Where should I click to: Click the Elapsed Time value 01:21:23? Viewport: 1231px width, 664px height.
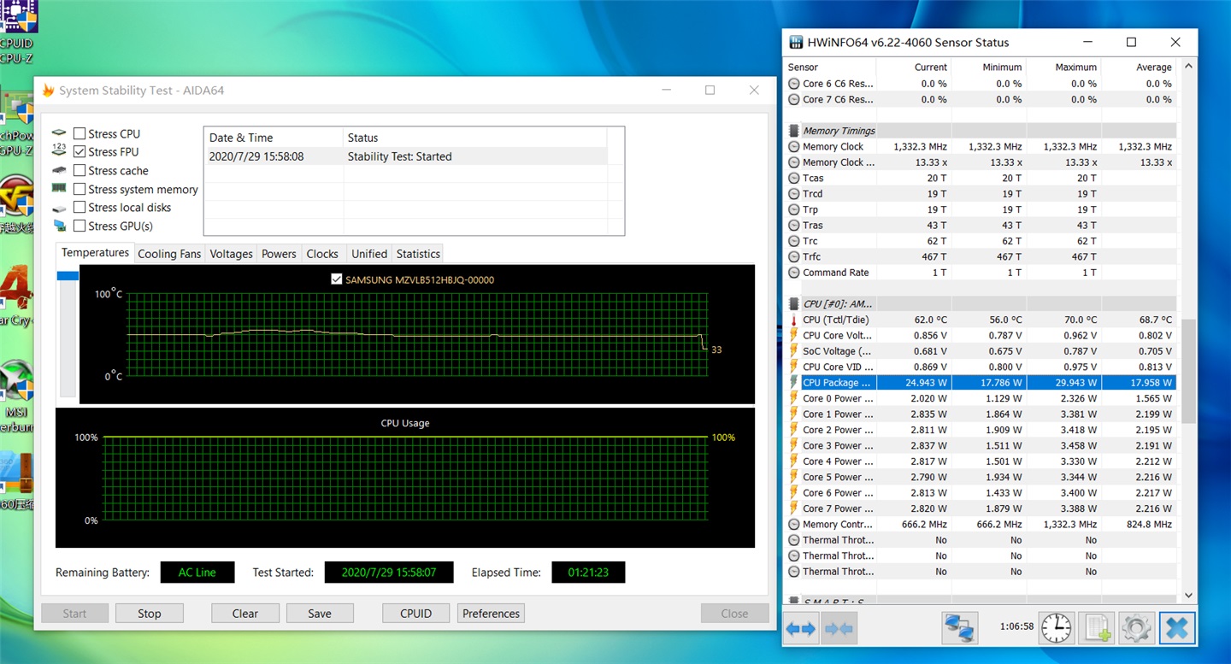click(x=588, y=573)
